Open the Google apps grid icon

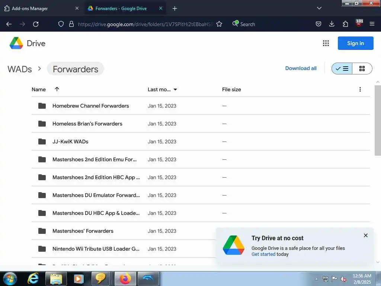pyautogui.click(x=326, y=43)
